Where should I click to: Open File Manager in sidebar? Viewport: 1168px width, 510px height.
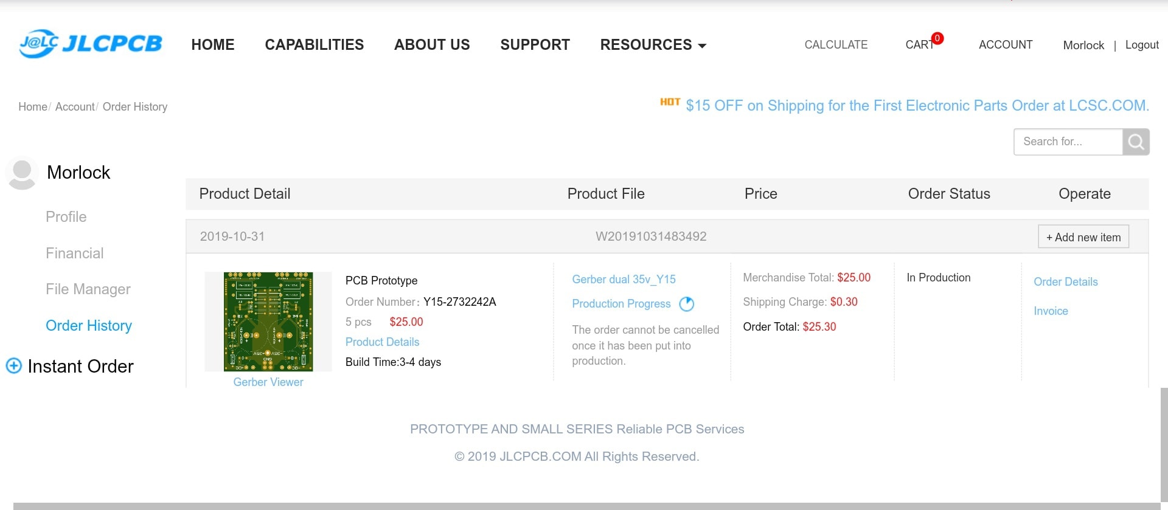tap(88, 289)
